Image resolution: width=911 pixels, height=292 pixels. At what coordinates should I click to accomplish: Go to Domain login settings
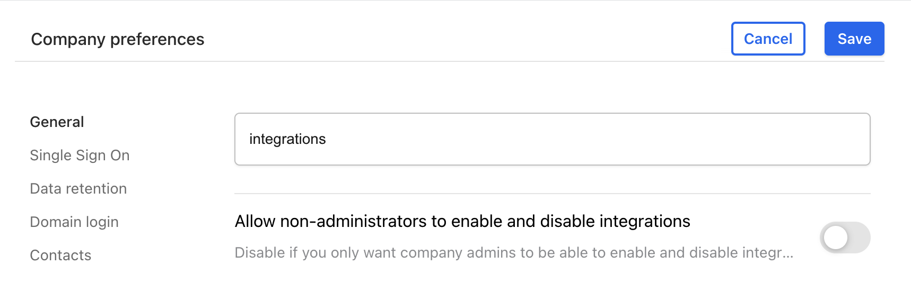[x=74, y=222]
